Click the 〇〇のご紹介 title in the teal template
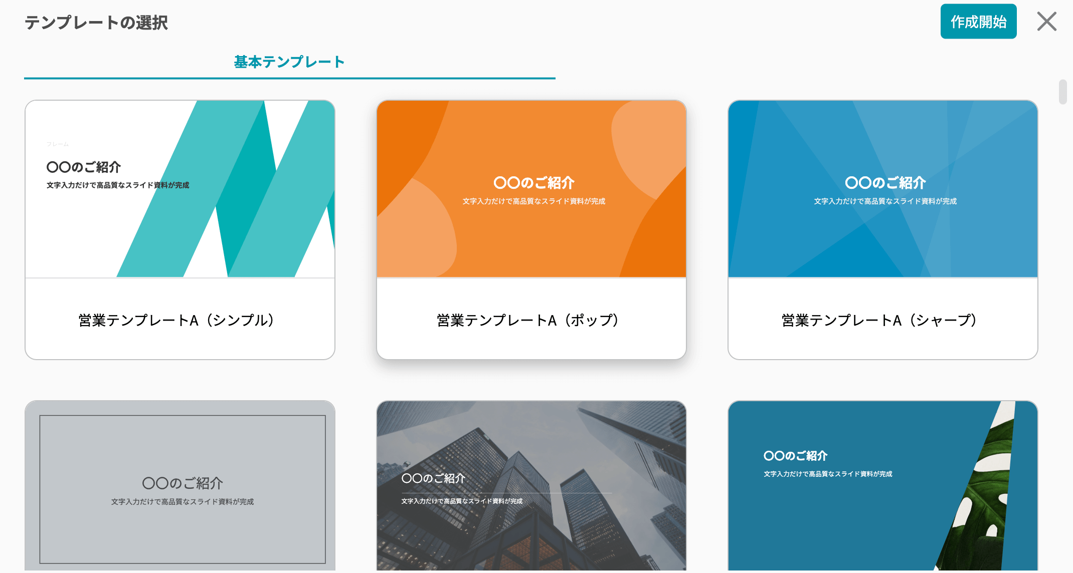This screenshot has width=1073, height=573. pyautogui.click(x=84, y=167)
